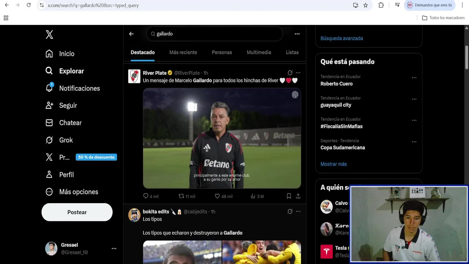469x264 pixels.
Task: Open more options for guayaquil city trend
Action: (414, 99)
